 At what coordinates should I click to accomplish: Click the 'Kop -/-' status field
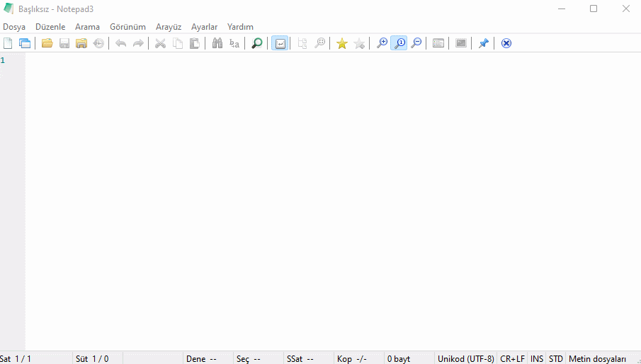click(359, 359)
